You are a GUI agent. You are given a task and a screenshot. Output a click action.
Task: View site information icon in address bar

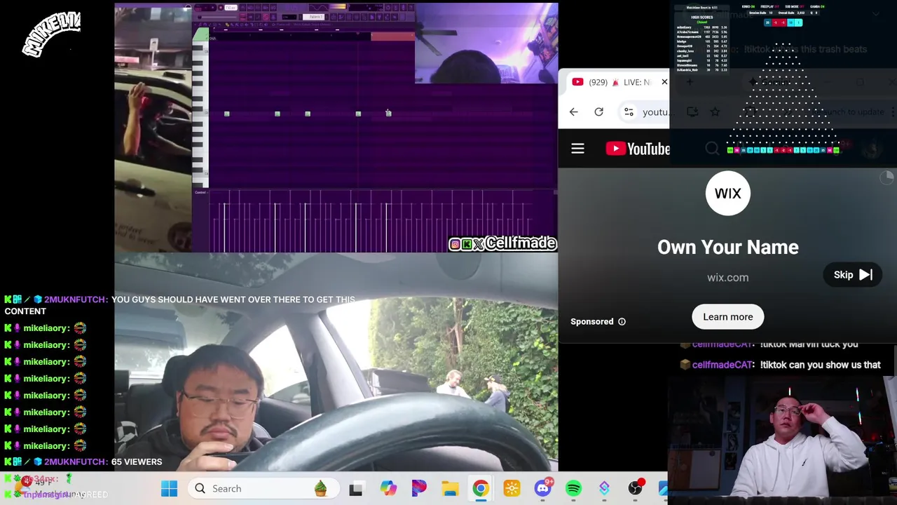click(x=629, y=112)
